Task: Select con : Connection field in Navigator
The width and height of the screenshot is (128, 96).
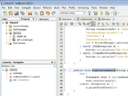Action: [21, 80]
